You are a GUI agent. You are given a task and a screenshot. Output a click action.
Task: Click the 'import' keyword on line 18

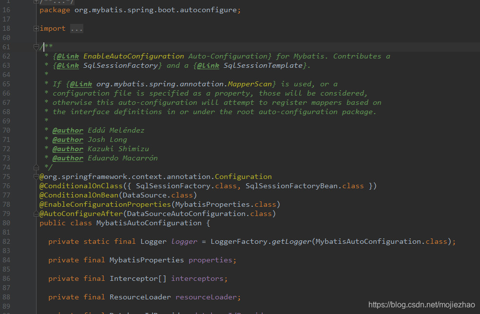(52, 28)
